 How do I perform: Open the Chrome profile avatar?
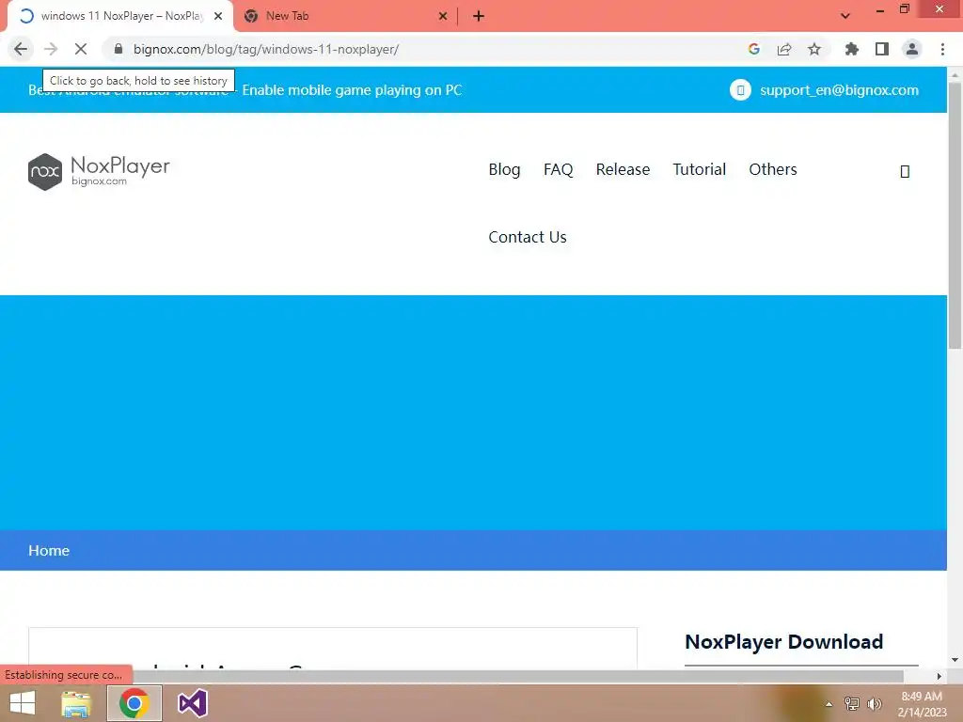point(912,49)
